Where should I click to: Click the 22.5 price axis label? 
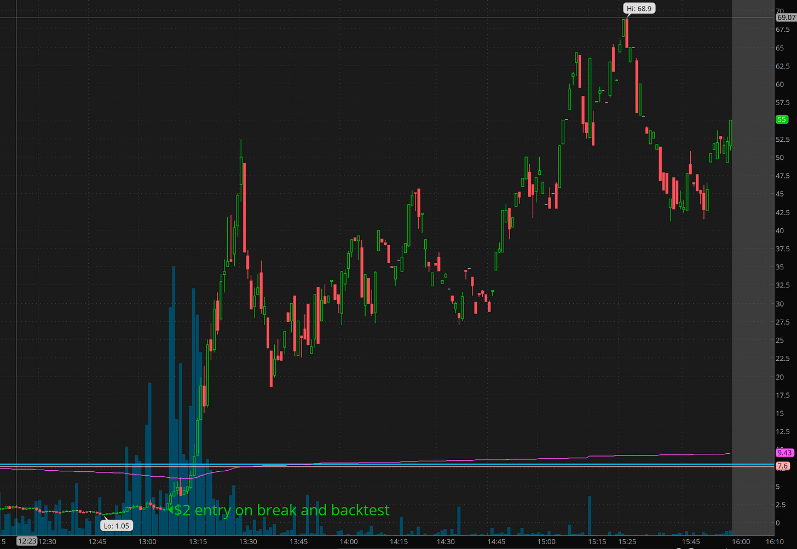(x=783, y=359)
